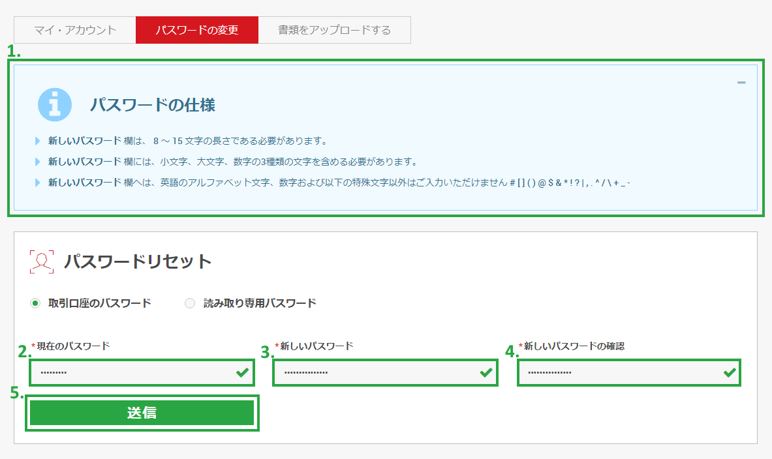This screenshot has height=459, width=772.
Task: Click the blue info icon beside パスワードの仕様
Action: [55, 104]
